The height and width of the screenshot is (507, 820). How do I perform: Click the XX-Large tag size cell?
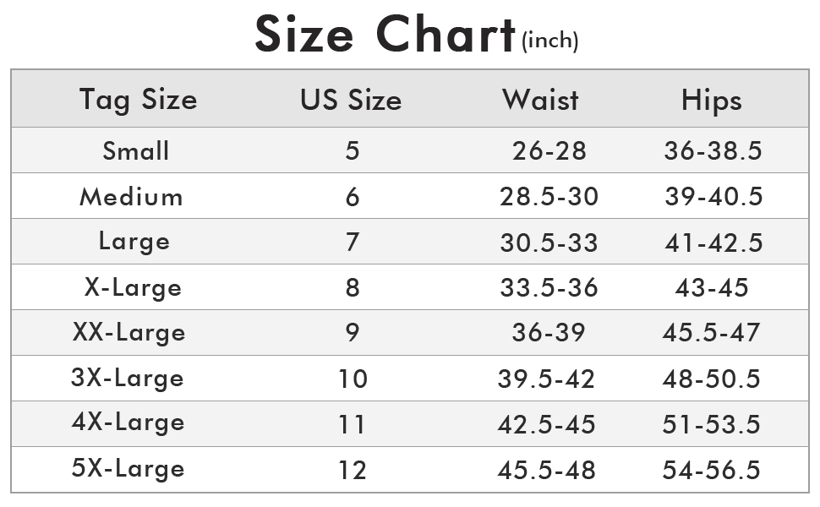coord(129,333)
